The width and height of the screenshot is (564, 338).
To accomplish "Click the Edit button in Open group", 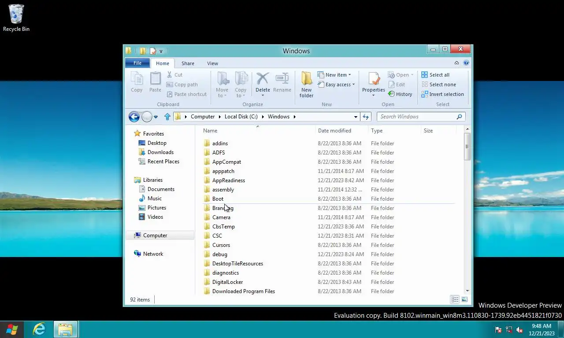I will tap(397, 84).
